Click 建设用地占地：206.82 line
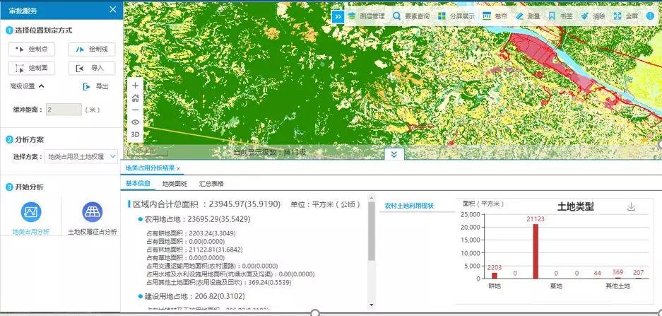Viewport: 662px width, 316px height. (x=194, y=296)
